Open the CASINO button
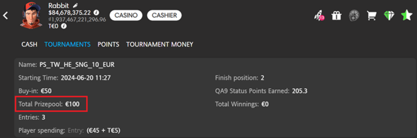The height and width of the screenshot is (138, 417). [126, 15]
